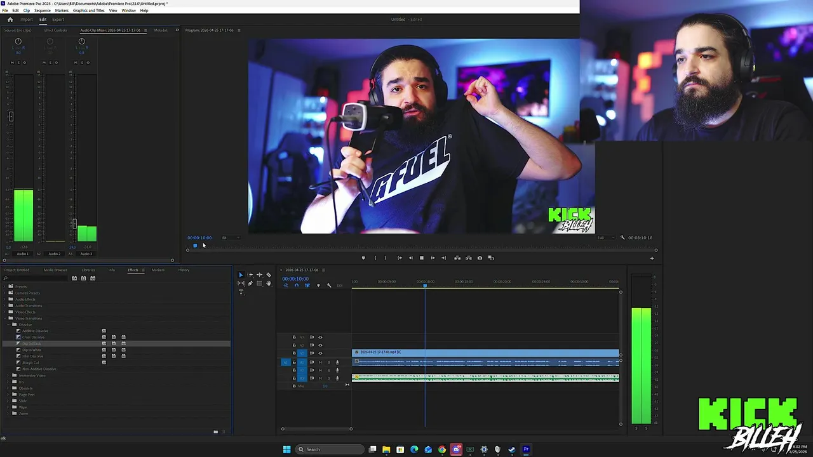Switch to the Export workspace
Viewport: 813px width, 457px height.
(x=58, y=19)
